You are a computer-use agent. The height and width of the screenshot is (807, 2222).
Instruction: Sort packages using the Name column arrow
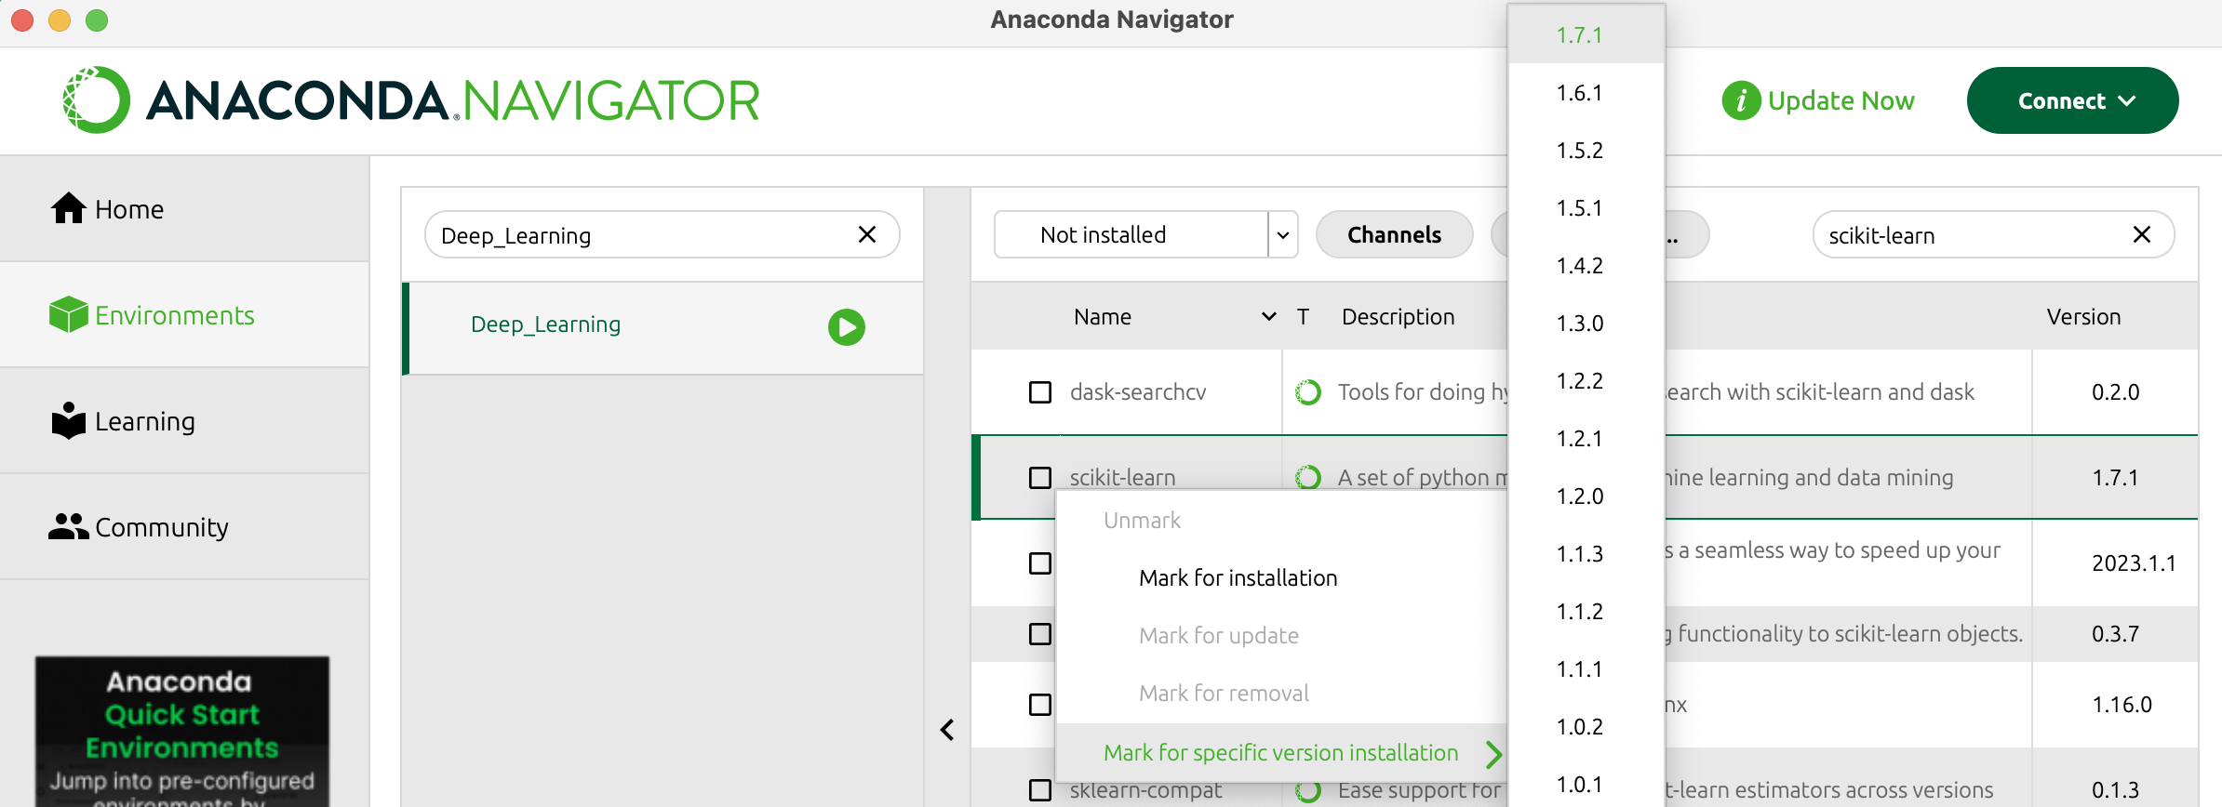(1268, 317)
